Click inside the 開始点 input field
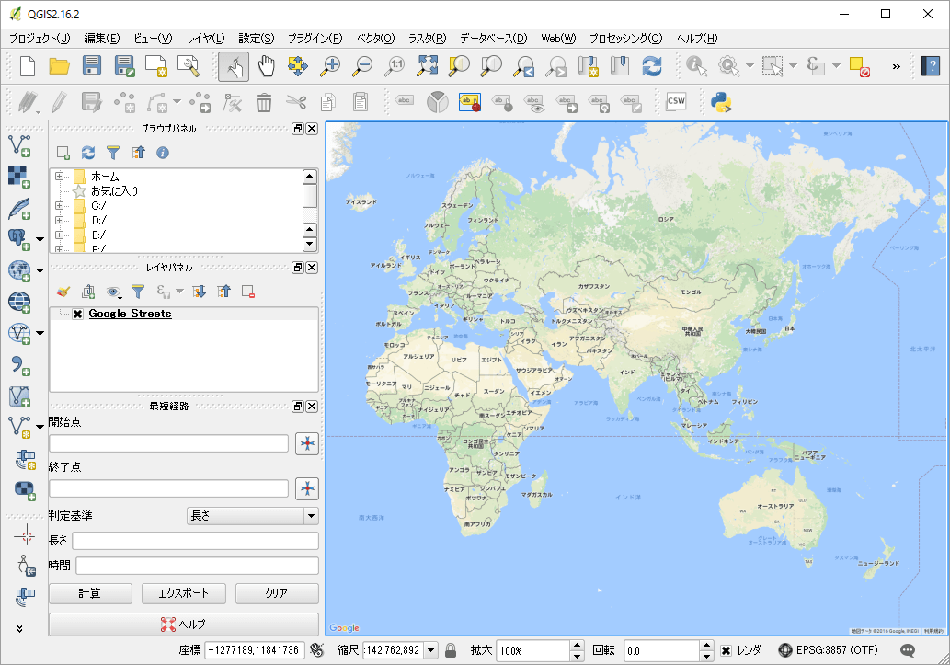The height and width of the screenshot is (665, 950). tap(169, 443)
